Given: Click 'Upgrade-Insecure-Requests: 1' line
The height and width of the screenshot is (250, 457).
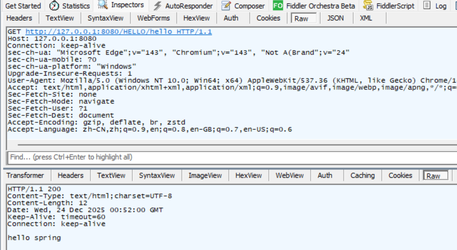Looking at the screenshot, I should tap(70, 74).
